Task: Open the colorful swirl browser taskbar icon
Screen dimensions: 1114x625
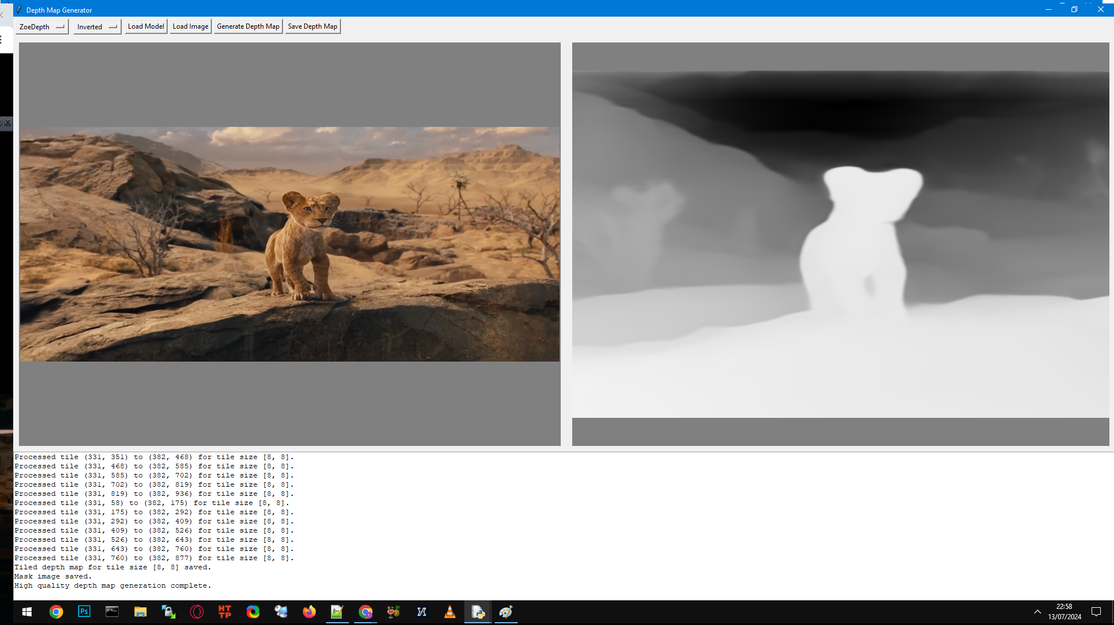Action: pos(253,612)
